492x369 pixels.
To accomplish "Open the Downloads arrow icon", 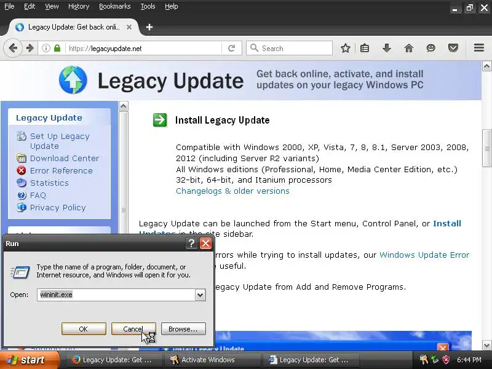I will pos(387,49).
